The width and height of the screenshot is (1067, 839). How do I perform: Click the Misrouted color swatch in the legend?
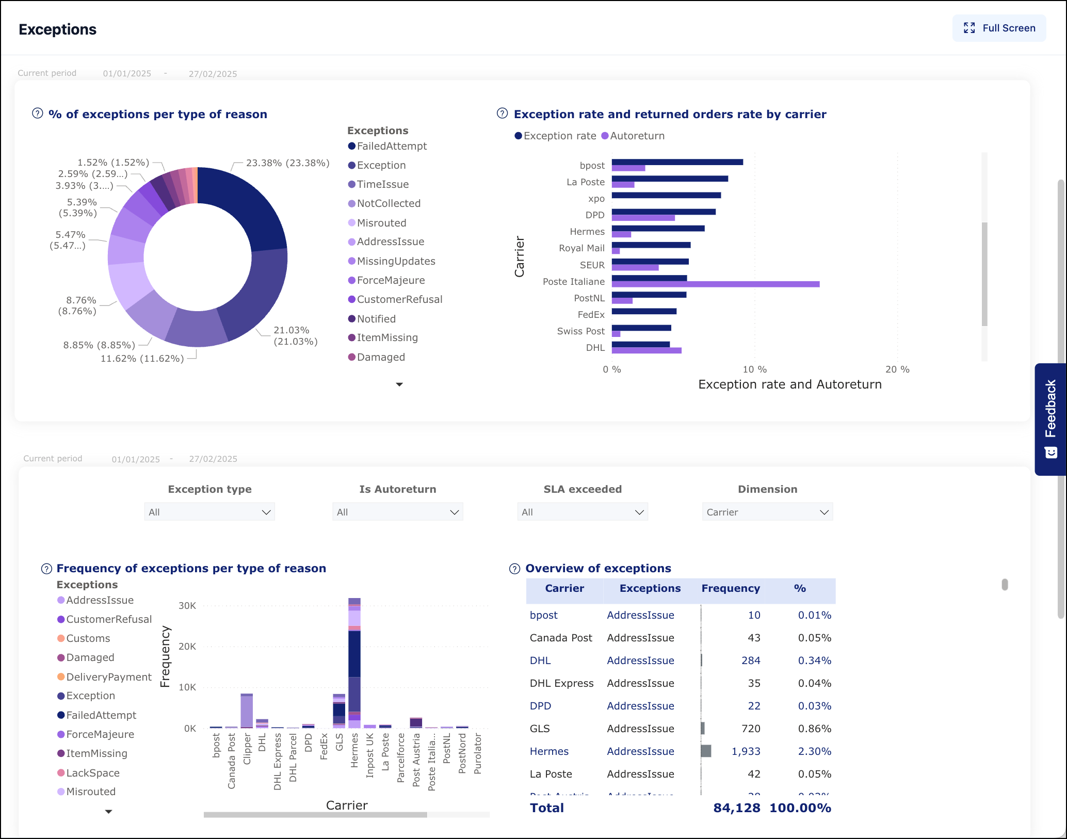pyautogui.click(x=60, y=792)
